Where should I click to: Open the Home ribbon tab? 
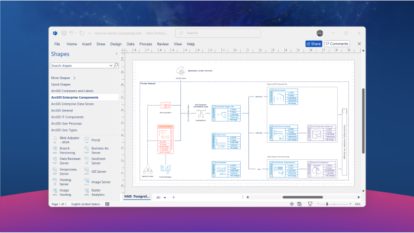[72, 44]
